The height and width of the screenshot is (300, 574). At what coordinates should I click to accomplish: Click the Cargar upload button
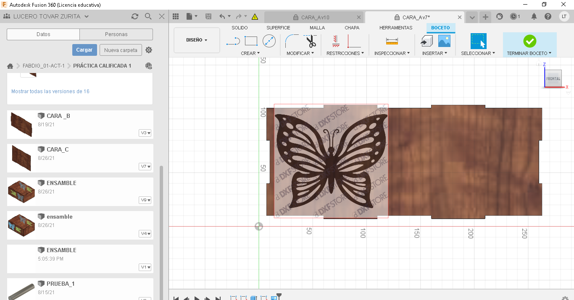click(84, 50)
